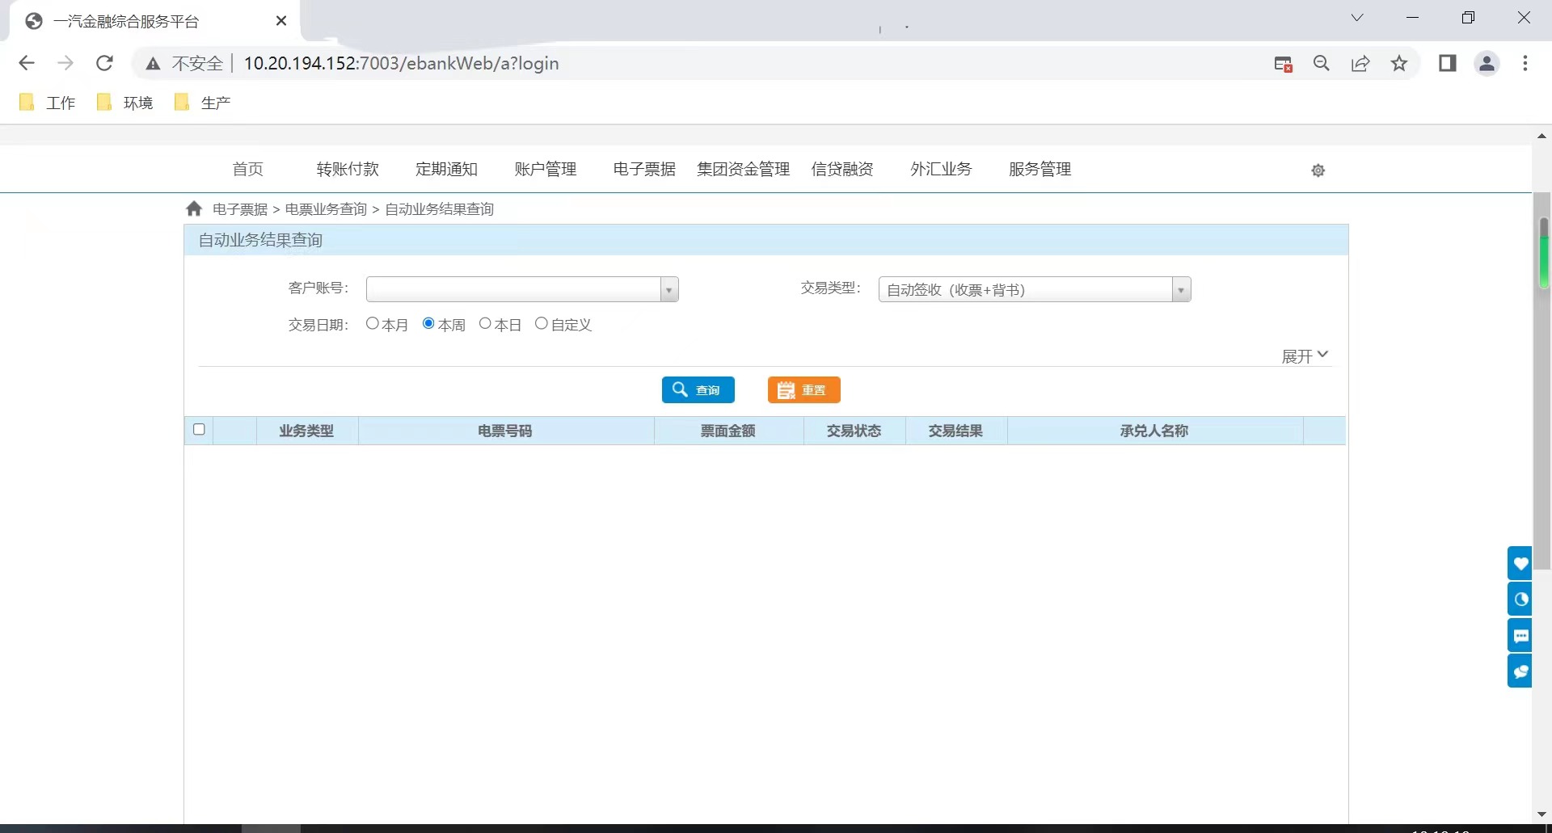
Task: Open the 信贷融资 menu
Action: click(842, 169)
